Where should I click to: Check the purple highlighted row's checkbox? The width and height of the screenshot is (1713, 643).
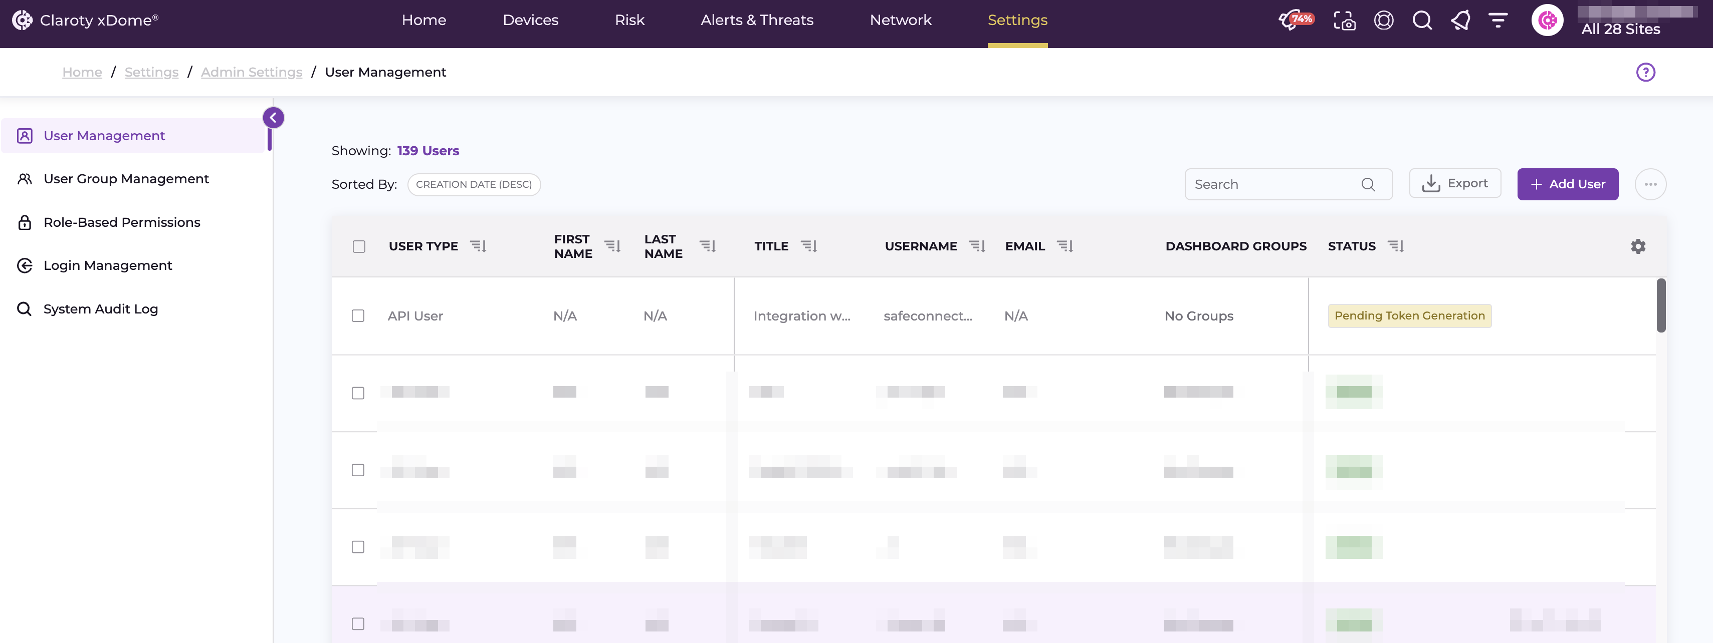358,623
